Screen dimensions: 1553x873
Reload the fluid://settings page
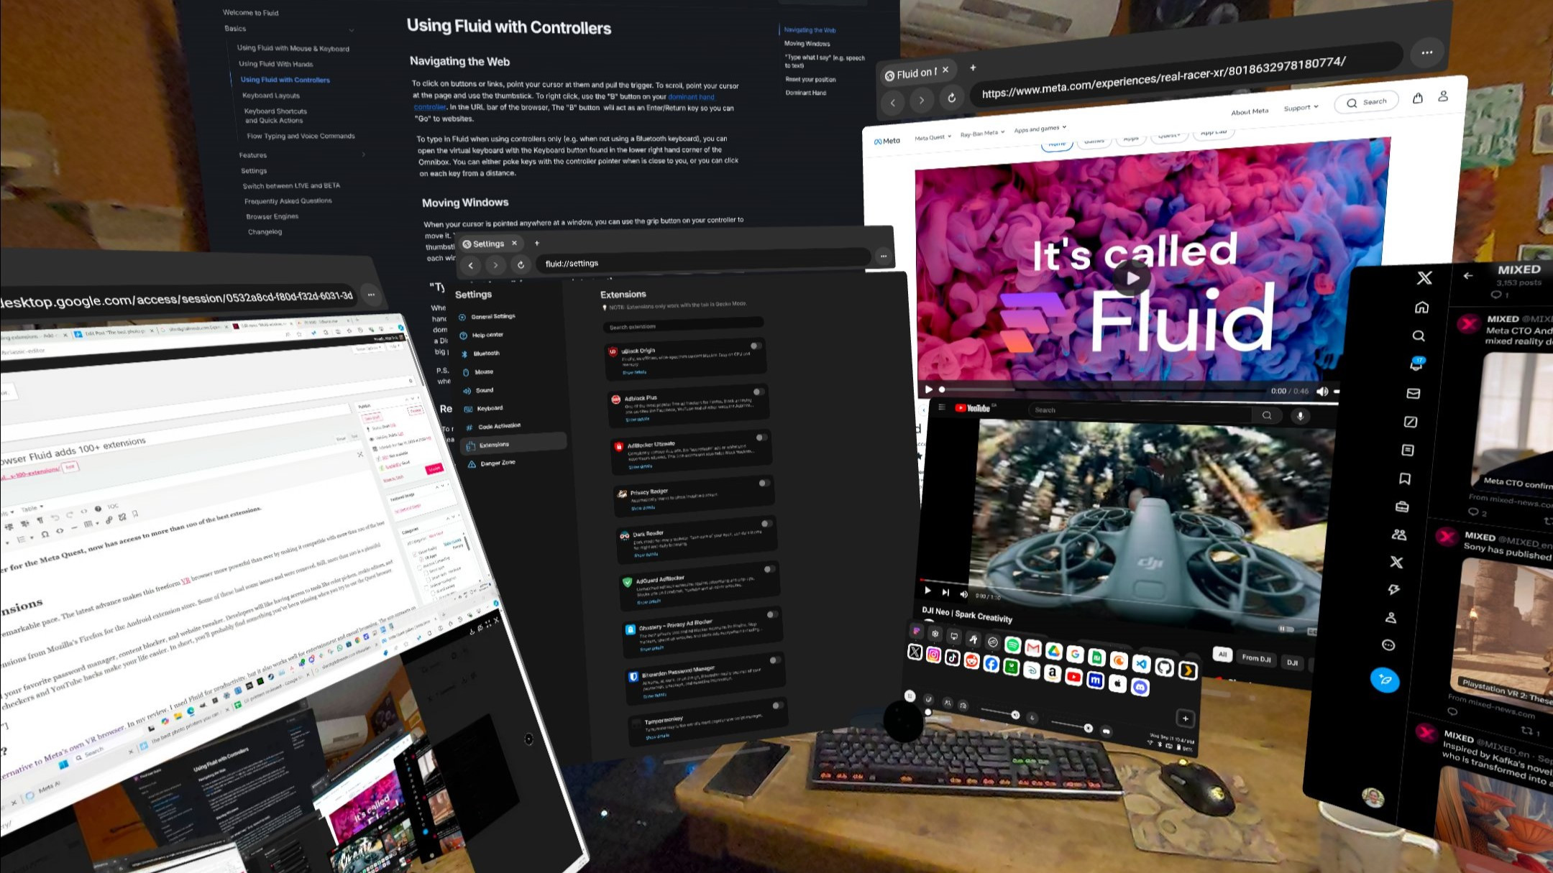tap(521, 265)
